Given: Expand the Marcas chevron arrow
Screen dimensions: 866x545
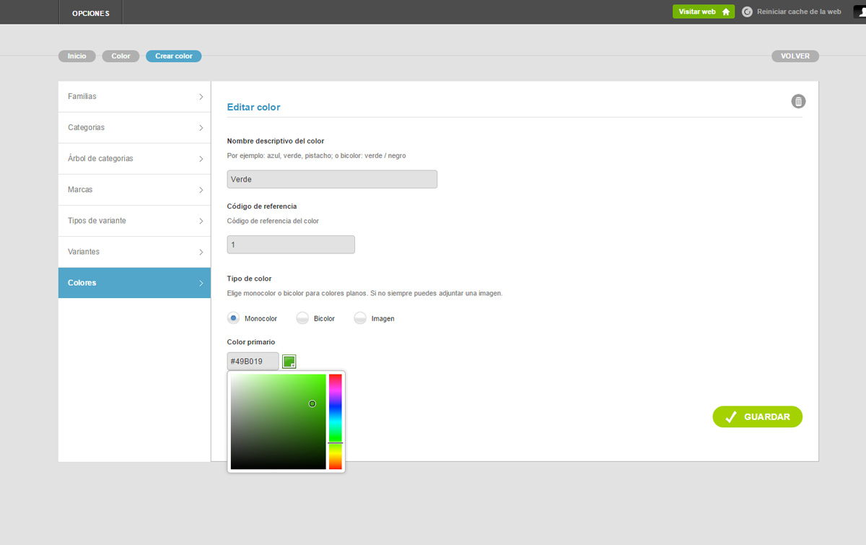Looking at the screenshot, I should tap(201, 190).
